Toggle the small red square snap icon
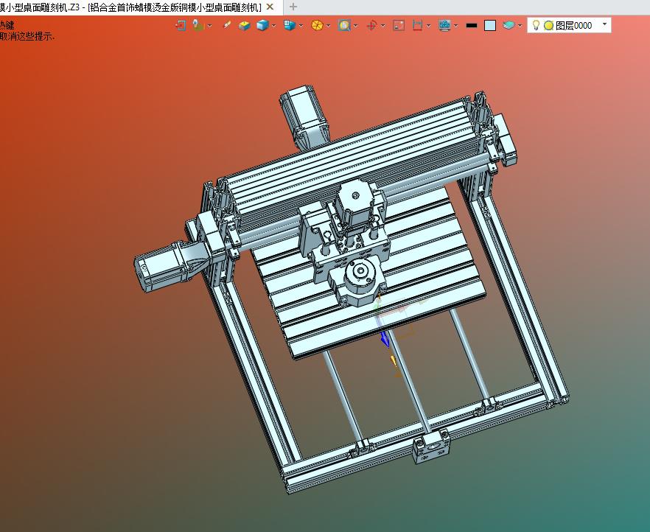Viewport: 650px width, 532px height. (x=399, y=26)
